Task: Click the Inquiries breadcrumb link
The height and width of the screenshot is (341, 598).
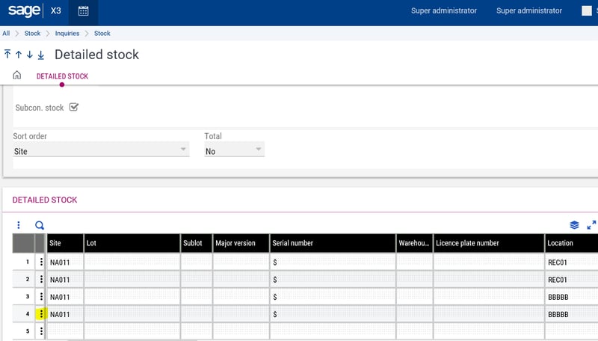Action: (x=67, y=34)
